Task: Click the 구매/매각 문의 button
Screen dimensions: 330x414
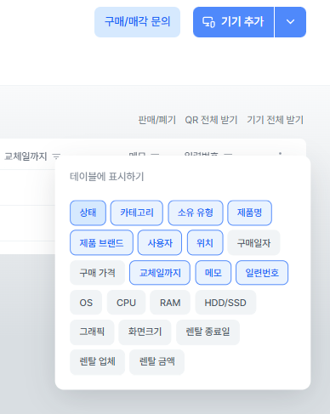Action: pyautogui.click(x=137, y=22)
